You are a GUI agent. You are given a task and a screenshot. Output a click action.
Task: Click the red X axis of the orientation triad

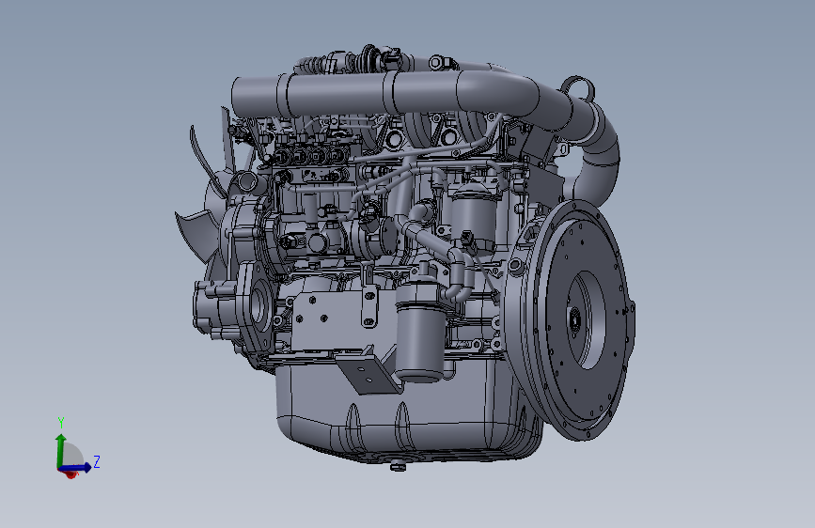(71, 474)
